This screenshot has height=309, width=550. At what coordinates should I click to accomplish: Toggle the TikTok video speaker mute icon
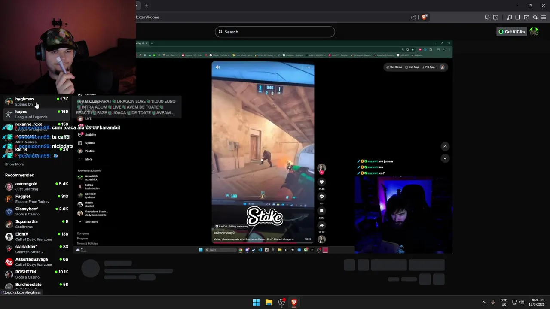click(x=217, y=67)
